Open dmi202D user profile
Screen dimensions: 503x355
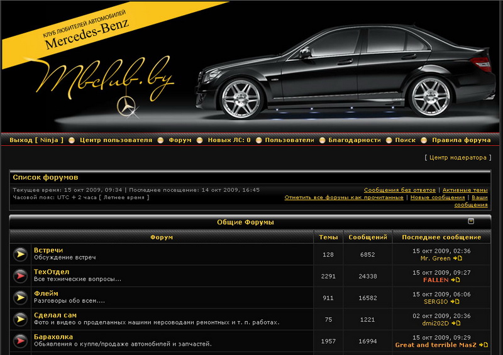click(435, 323)
